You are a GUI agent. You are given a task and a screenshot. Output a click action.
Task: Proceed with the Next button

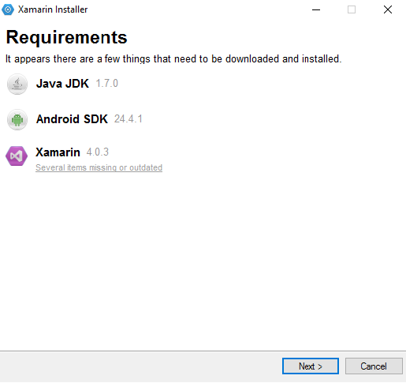click(x=311, y=366)
